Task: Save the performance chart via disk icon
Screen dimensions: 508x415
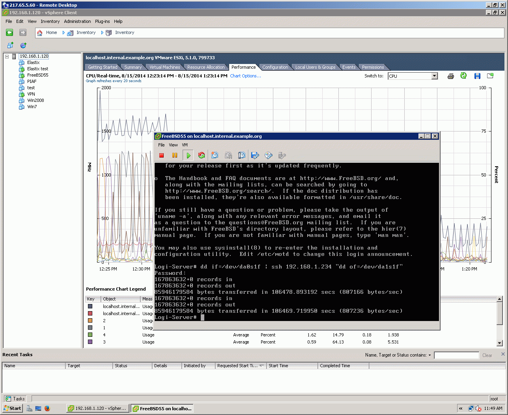Action: 477,76
